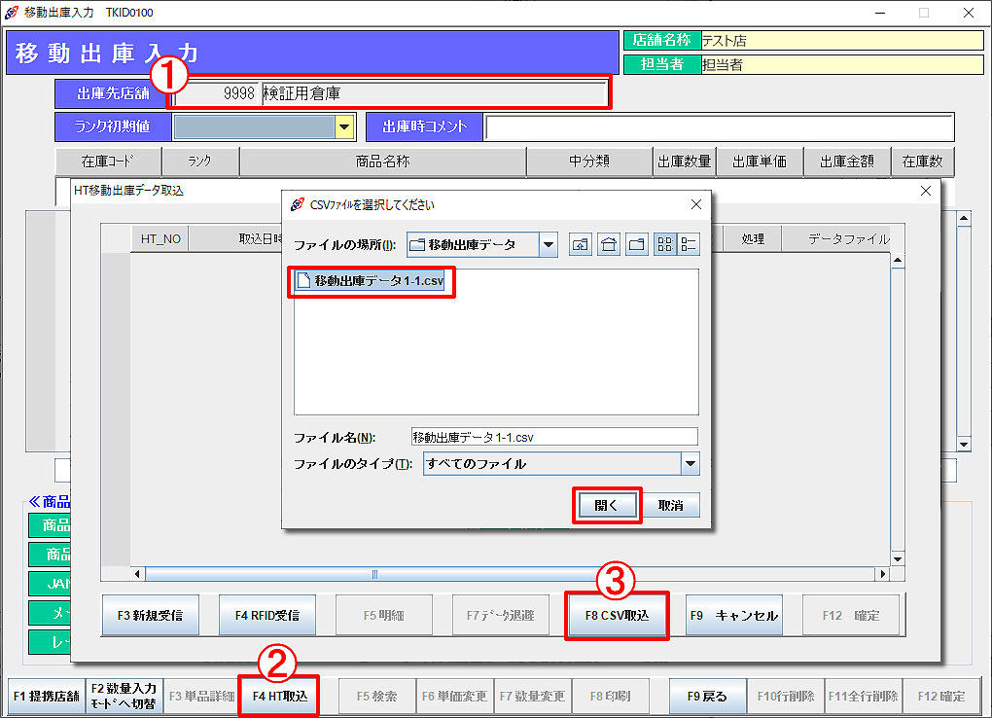
Task: Close the HT移動出庫データ取込 window
Action: click(x=926, y=191)
